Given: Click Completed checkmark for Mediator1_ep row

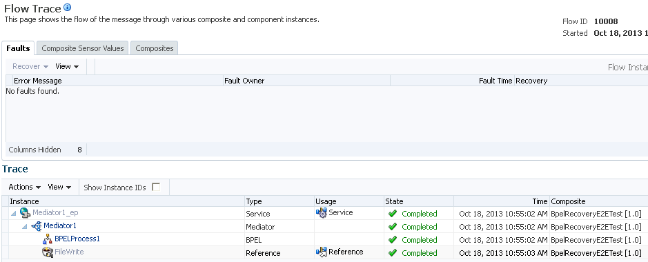Looking at the screenshot, I should click(x=393, y=213).
